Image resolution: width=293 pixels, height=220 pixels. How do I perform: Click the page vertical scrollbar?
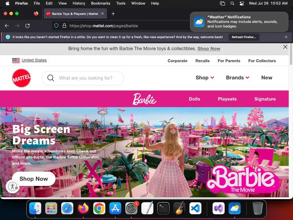tap(291, 54)
